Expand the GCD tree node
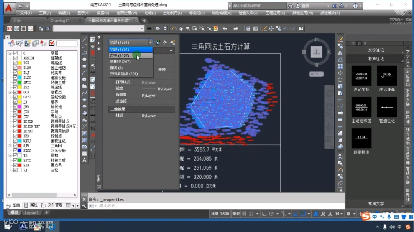Viewport: 414px width, 232px height. pyautogui.click(x=10, y=92)
